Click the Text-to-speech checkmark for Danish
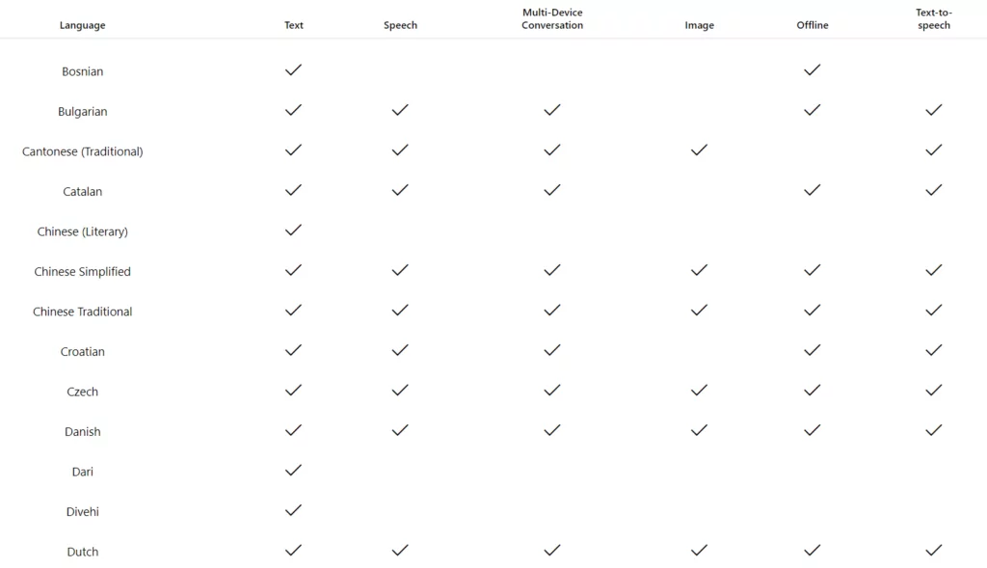This screenshot has width=987, height=568. (933, 430)
